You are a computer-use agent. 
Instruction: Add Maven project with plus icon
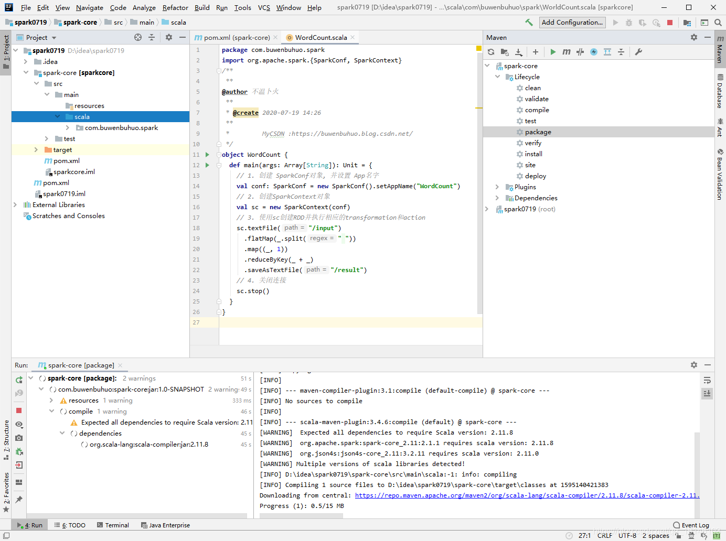coord(536,52)
